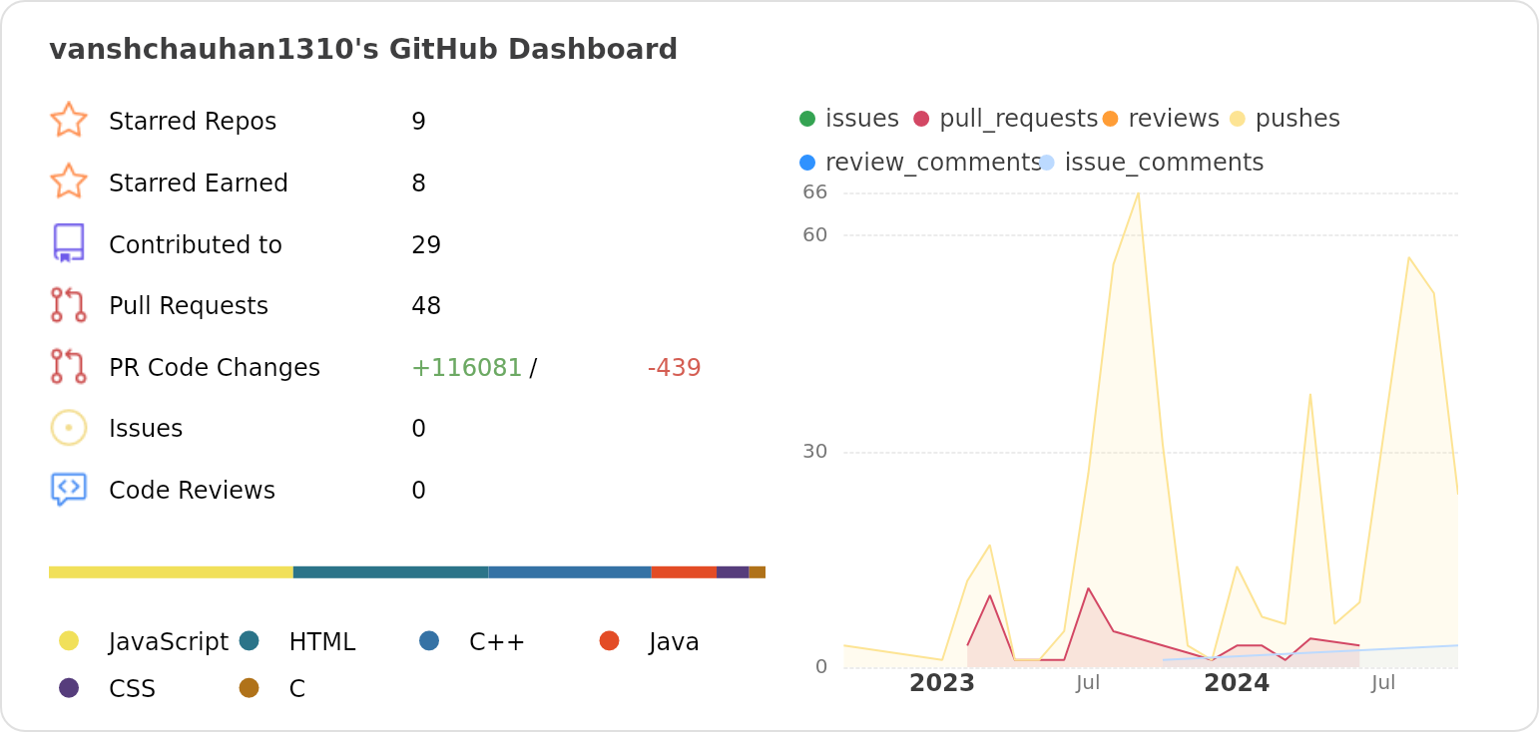Click the Pull Requests icon

pyautogui.click(x=69, y=305)
